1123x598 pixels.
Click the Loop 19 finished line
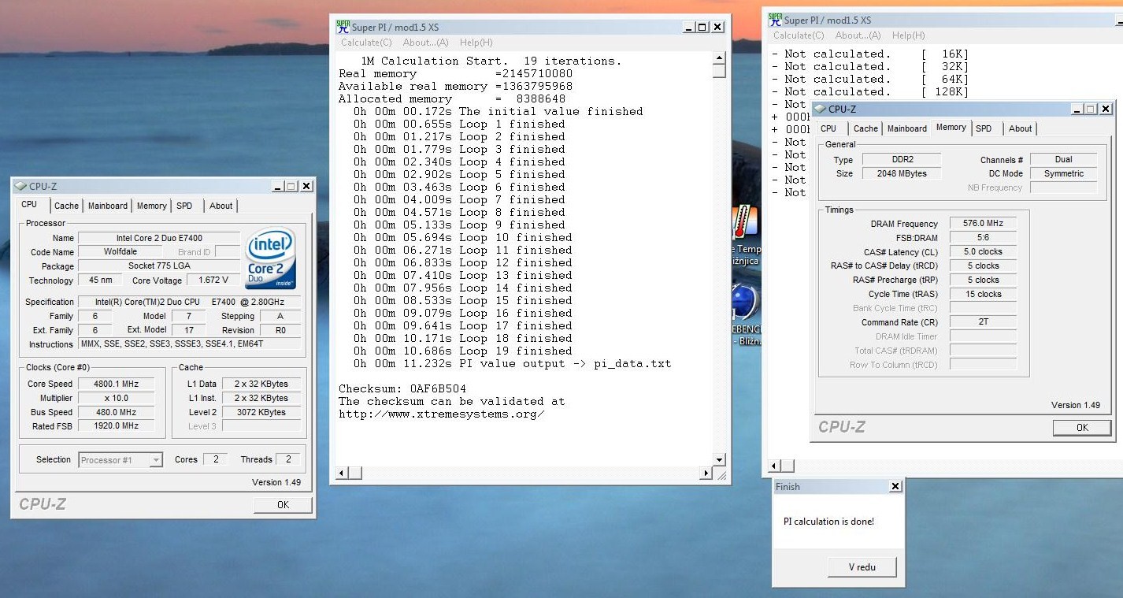[x=463, y=351]
